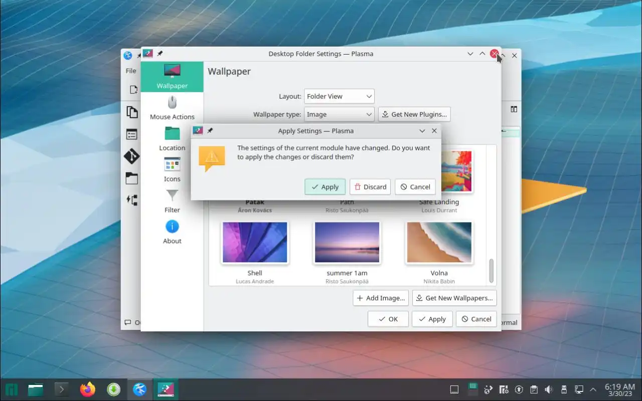
Task: Open the Documents panel in Kate sidebar
Action: [x=132, y=112]
